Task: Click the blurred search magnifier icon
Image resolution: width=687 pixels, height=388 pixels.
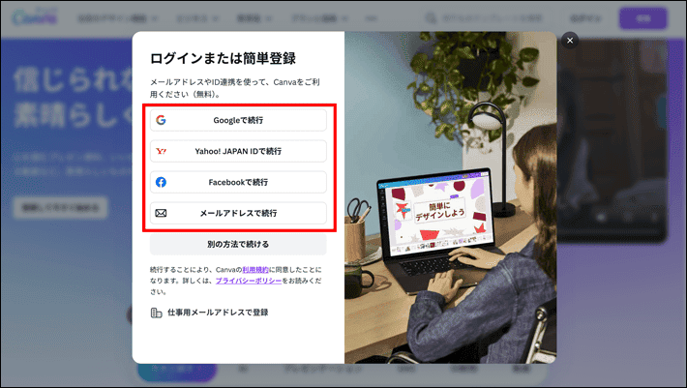Action: click(432, 18)
